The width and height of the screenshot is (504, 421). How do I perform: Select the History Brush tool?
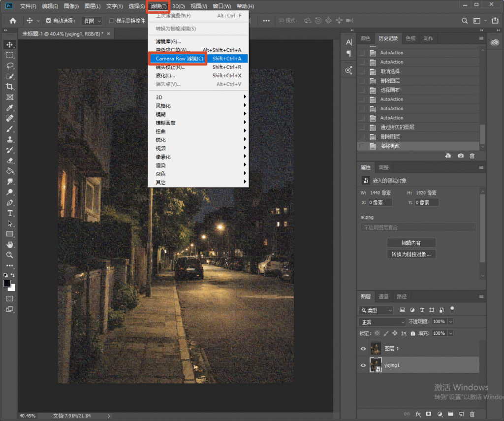coord(10,150)
